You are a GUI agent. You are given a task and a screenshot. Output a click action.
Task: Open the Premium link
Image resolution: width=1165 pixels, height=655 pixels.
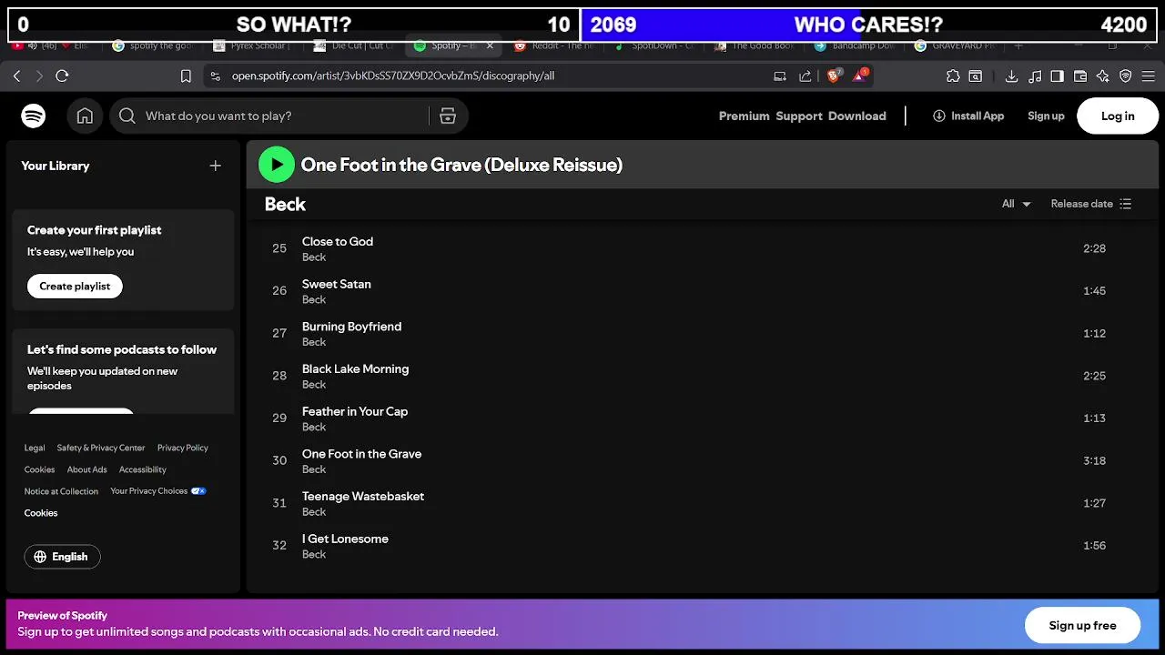744,116
